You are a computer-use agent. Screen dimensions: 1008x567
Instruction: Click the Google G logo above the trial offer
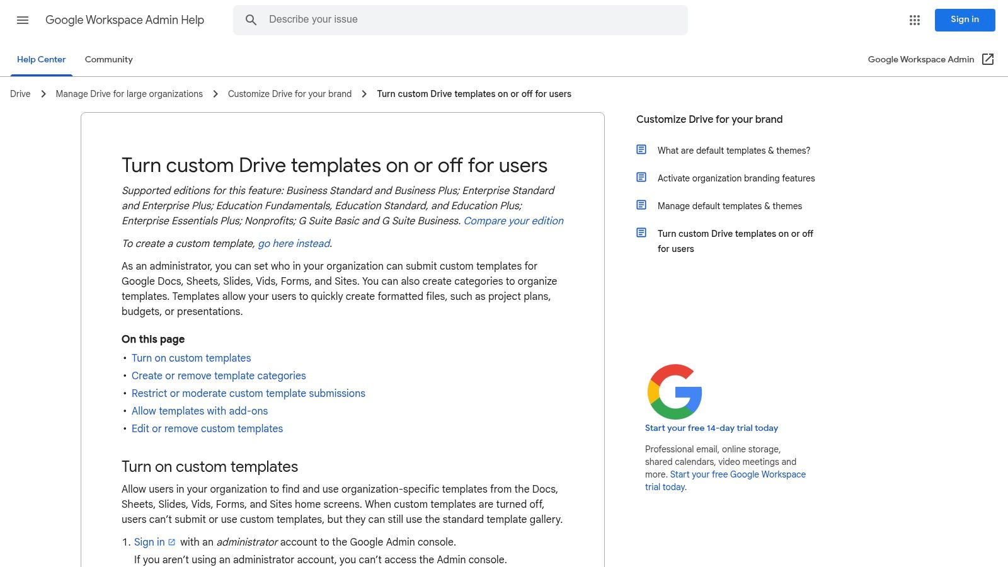click(x=674, y=391)
